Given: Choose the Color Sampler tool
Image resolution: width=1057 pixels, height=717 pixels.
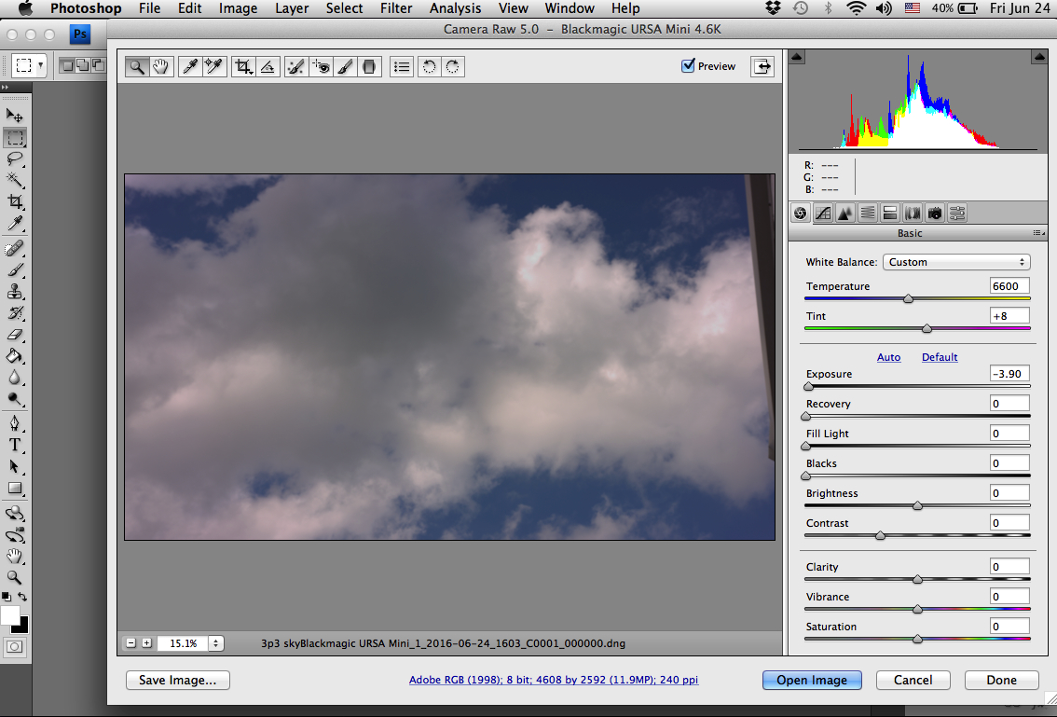Looking at the screenshot, I should [x=213, y=67].
